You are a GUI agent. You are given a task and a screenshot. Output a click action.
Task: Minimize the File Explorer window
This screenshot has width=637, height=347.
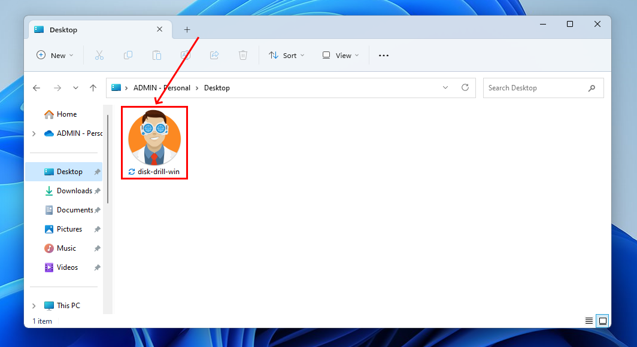pyautogui.click(x=543, y=25)
